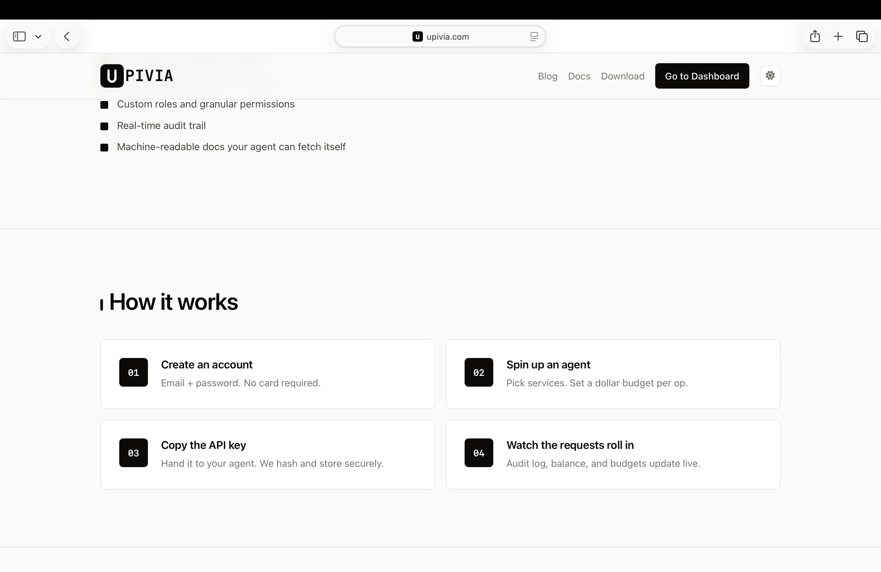Click 'Machine-readable docs your agent' text
The image size is (881, 572).
tap(231, 147)
